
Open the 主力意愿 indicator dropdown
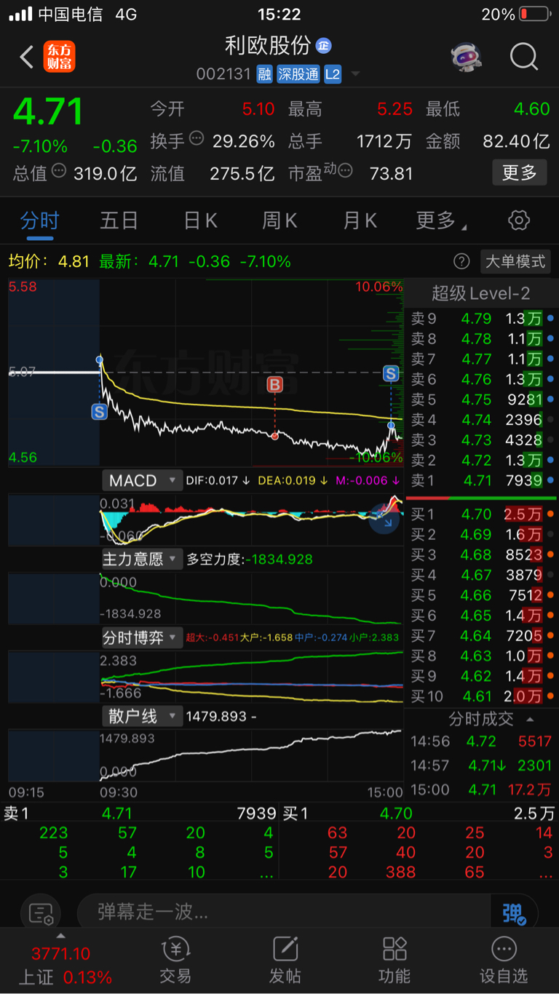142,559
